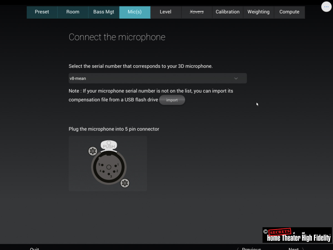Select the Mic(s) tab
The width and height of the screenshot is (333, 250).
coord(135,12)
